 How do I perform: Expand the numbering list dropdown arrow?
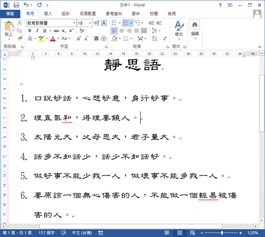tap(131, 23)
